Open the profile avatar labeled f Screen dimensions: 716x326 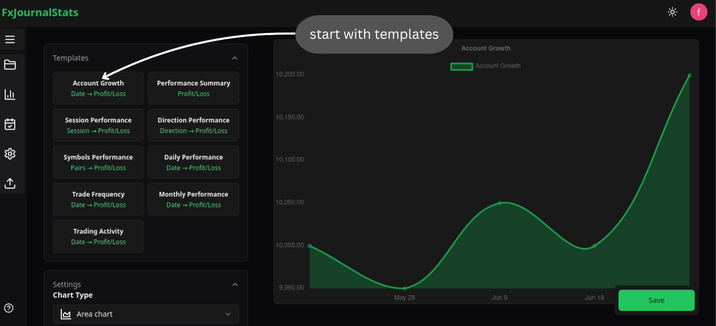699,12
